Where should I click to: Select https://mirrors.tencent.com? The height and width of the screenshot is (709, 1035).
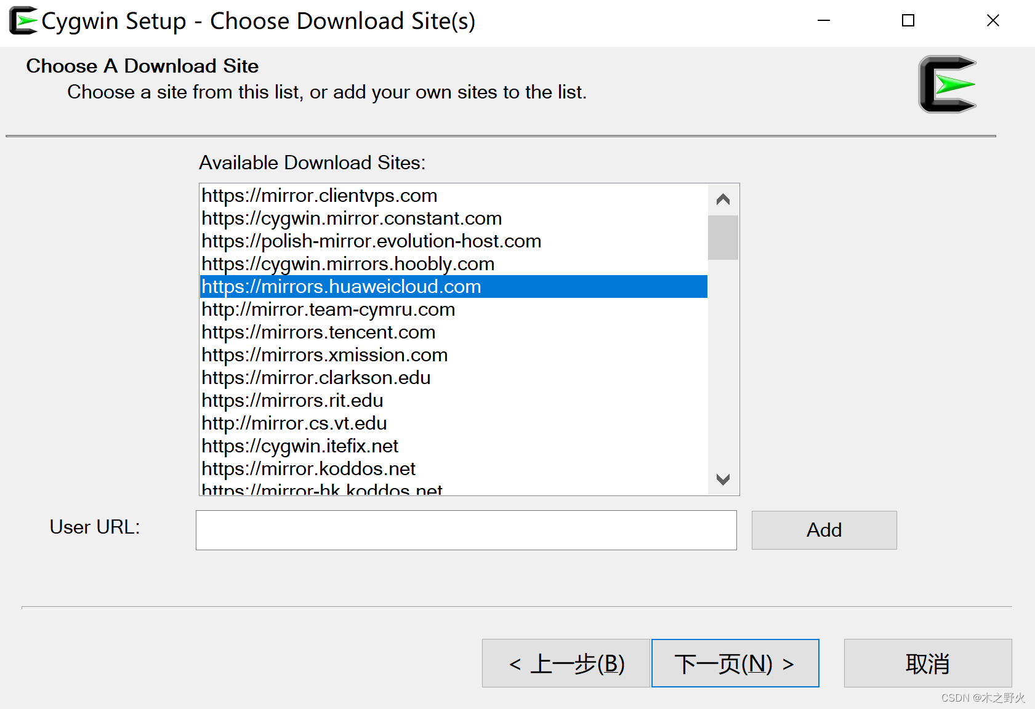pyautogui.click(x=454, y=332)
